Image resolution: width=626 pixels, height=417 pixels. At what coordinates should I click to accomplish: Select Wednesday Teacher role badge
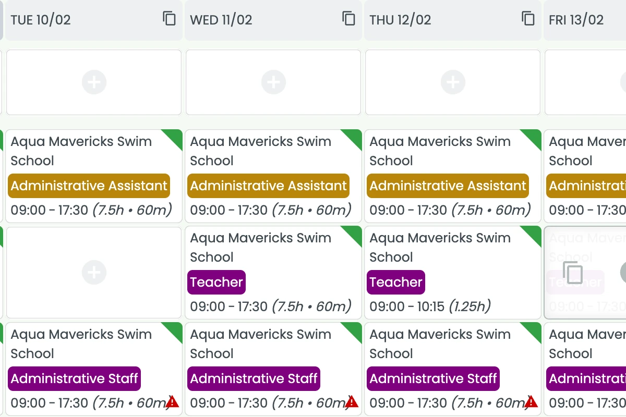(216, 282)
